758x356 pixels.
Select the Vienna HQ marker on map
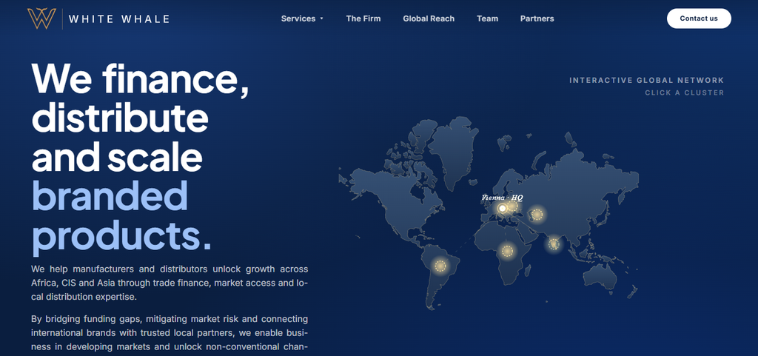pos(503,208)
